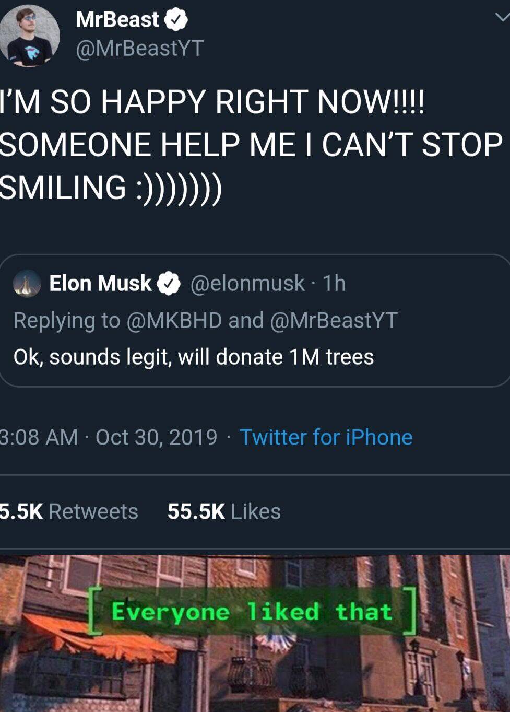510x712 pixels.
Task: Open the @MrBeastYT handle under the name
Action: tap(139, 49)
